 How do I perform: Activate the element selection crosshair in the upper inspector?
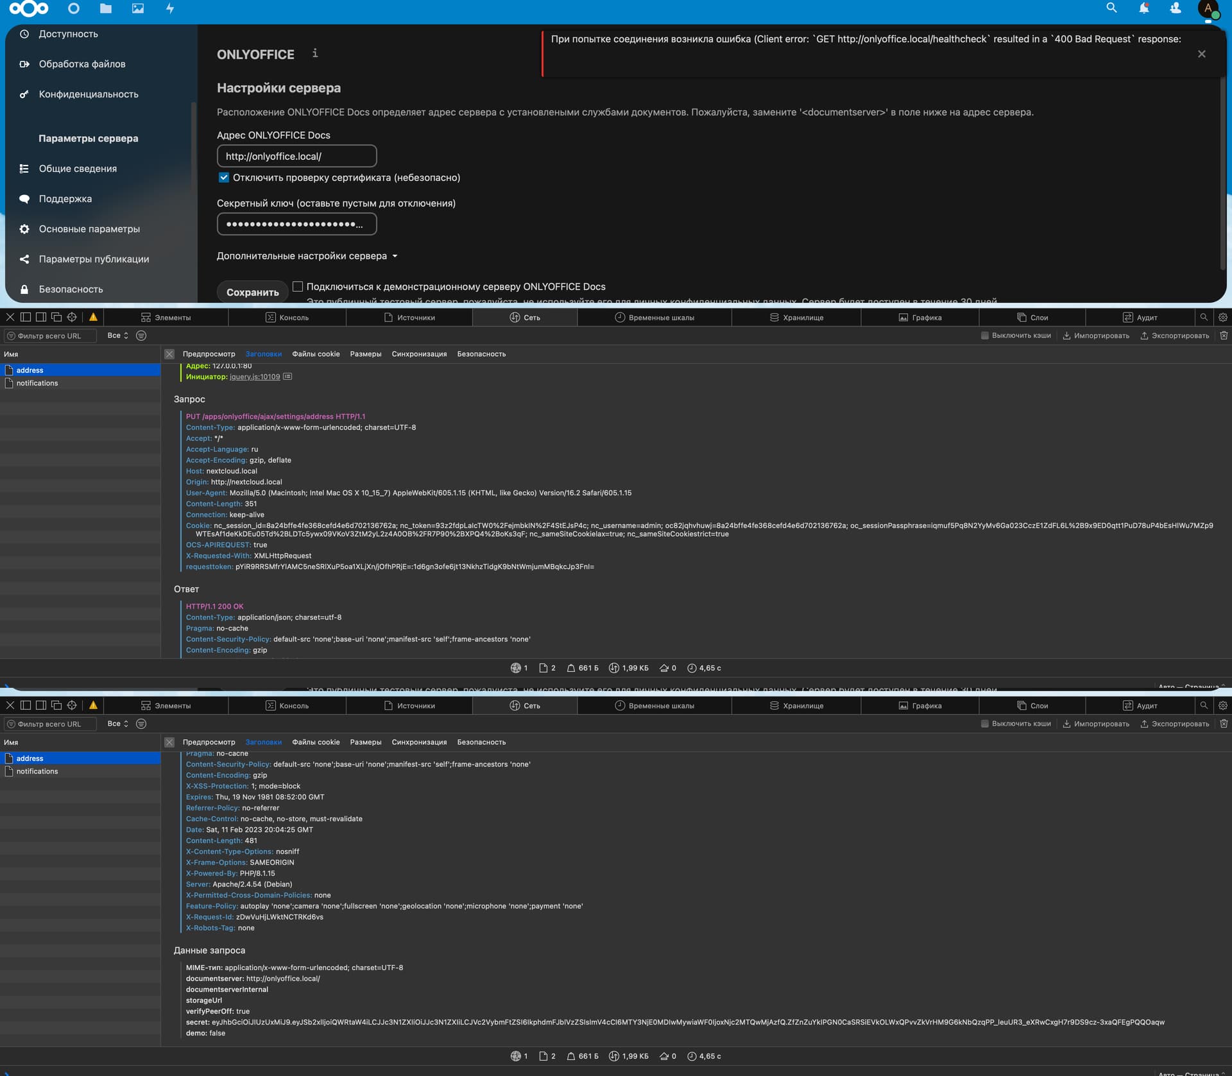click(x=72, y=317)
